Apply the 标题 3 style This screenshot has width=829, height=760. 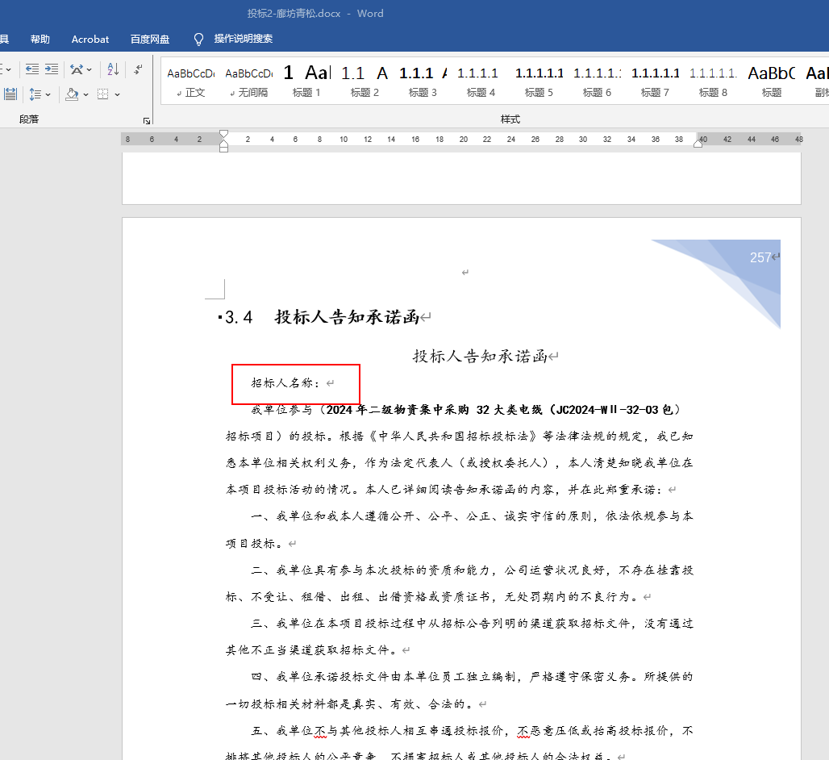click(x=423, y=81)
